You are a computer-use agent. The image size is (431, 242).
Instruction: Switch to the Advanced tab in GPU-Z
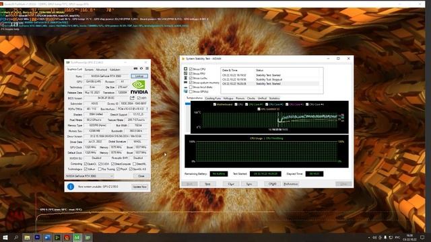[102, 70]
